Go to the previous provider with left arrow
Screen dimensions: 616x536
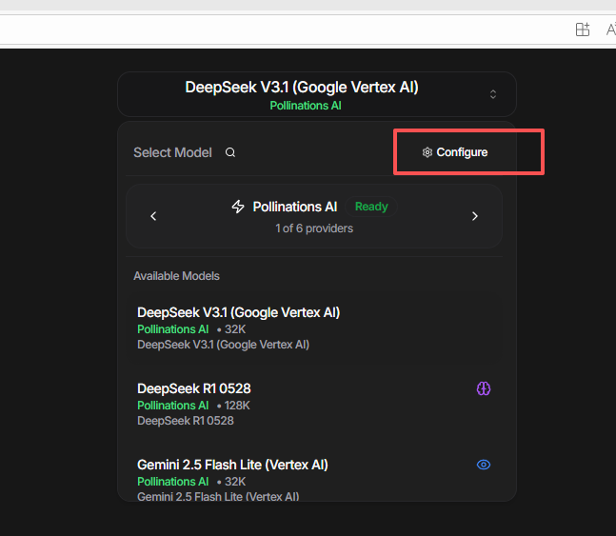click(153, 216)
